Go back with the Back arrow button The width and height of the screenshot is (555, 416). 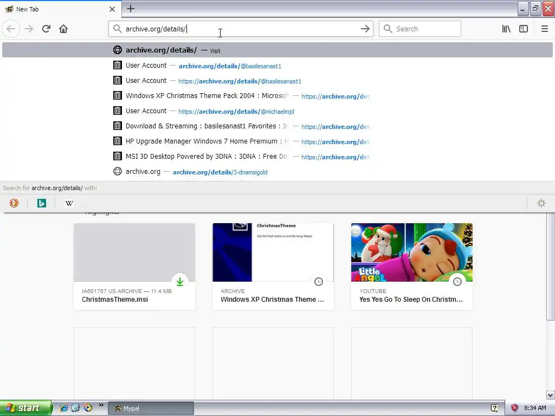[x=11, y=29]
